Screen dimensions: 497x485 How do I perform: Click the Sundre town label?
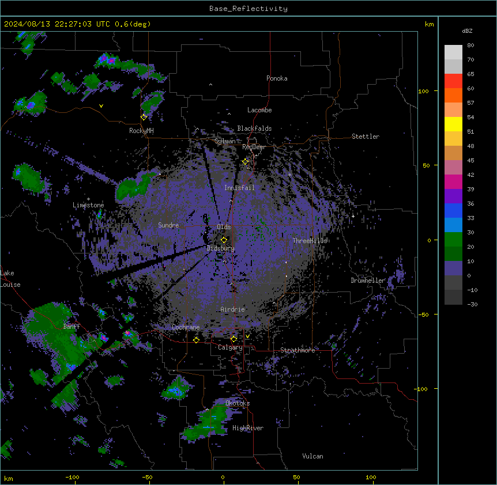[x=168, y=225]
